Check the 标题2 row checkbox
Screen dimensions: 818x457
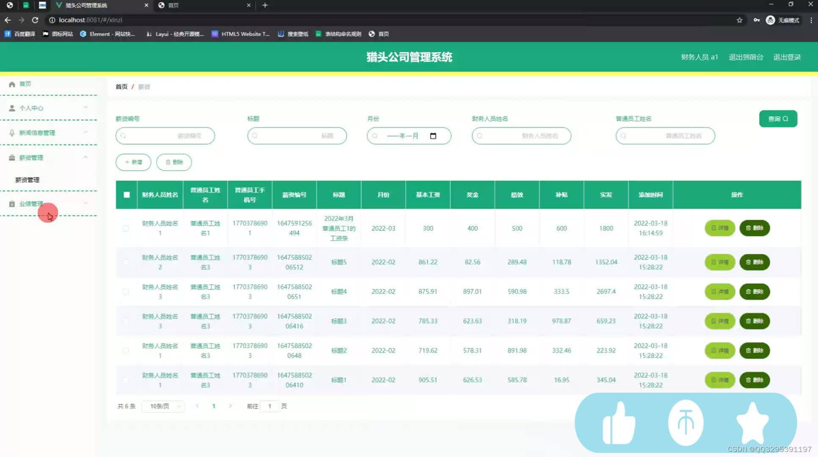point(126,351)
